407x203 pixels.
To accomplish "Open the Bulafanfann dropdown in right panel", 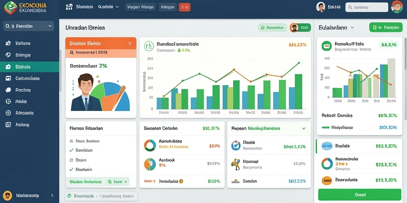I will pos(336,27).
